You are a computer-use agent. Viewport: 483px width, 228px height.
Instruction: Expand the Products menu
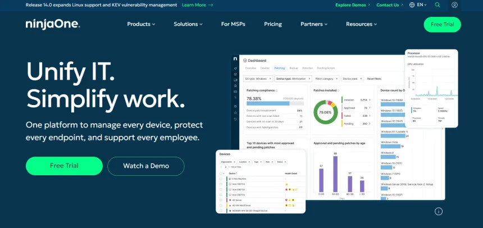(141, 24)
